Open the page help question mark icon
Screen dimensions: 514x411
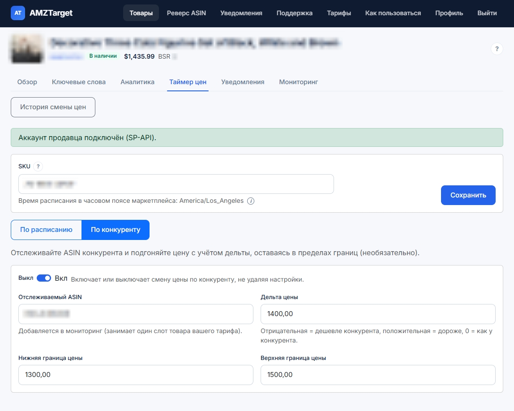(x=497, y=49)
